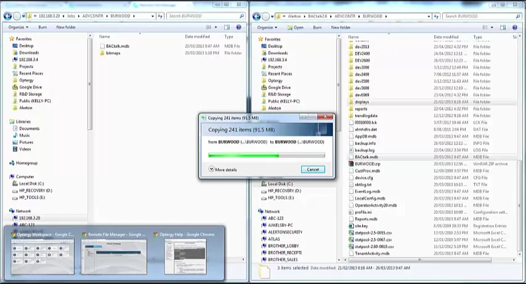Click the help icon in left window toolbar
The width and height of the screenshot is (526, 284).
(x=238, y=27)
